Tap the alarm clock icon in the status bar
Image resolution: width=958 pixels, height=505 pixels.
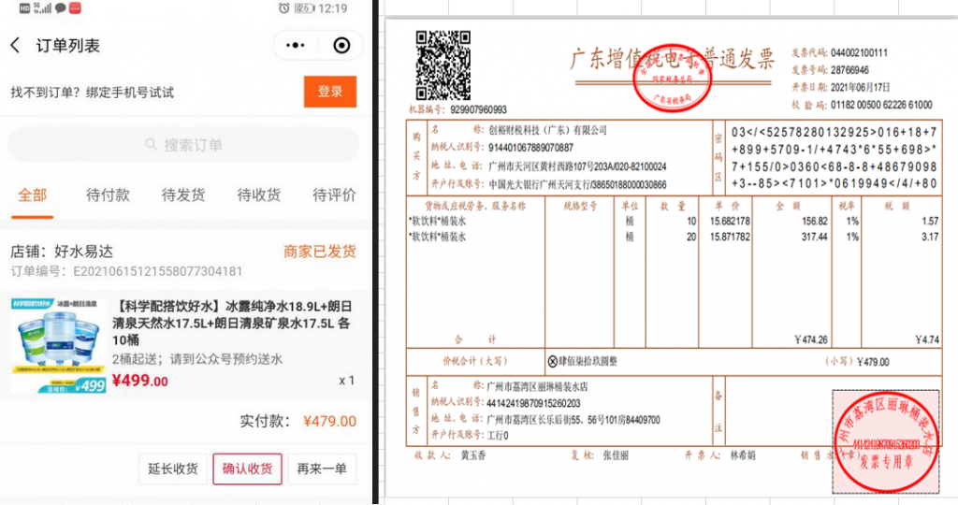click(284, 8)
